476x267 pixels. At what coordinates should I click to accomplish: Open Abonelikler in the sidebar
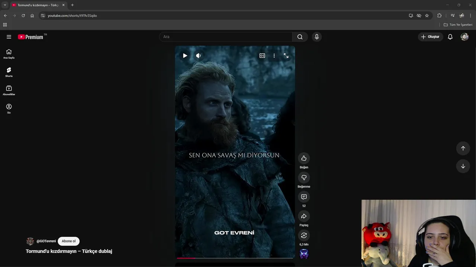pyautogui.click(x=9, y=90)
